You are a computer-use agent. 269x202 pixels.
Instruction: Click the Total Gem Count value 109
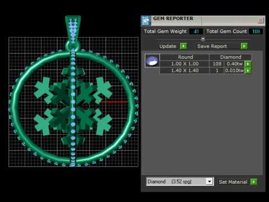(x=256, y=31)
